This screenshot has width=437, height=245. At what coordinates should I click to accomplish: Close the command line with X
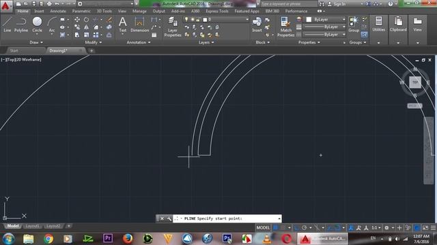click(x=162, y=218)
